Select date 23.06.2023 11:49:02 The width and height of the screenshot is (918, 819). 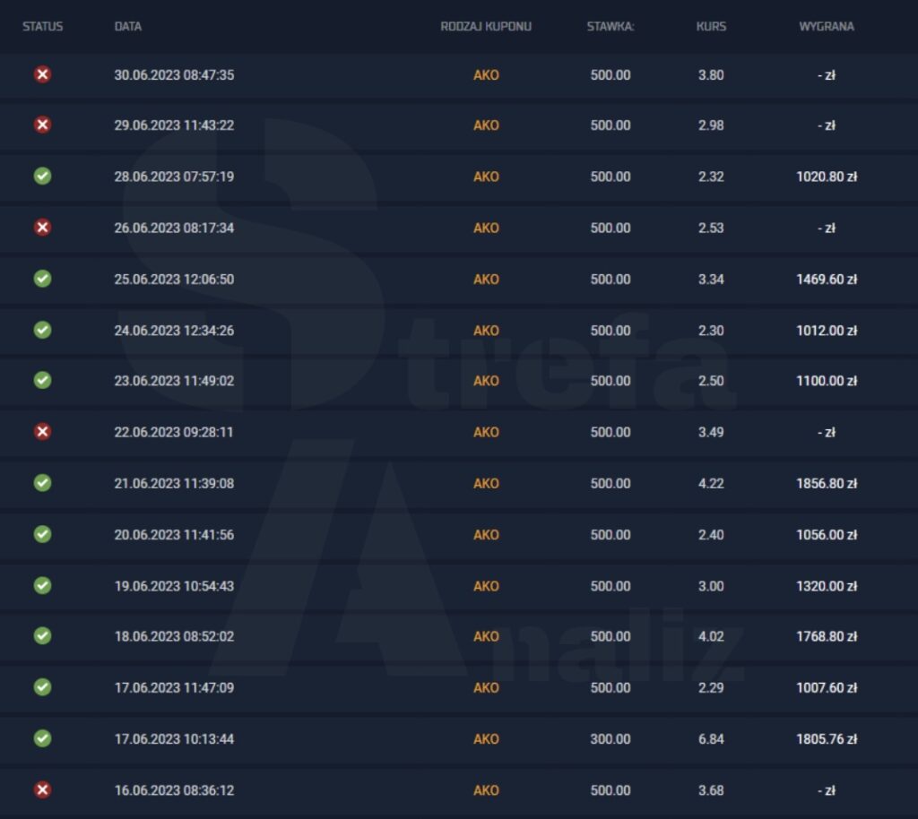coord(174,381)
